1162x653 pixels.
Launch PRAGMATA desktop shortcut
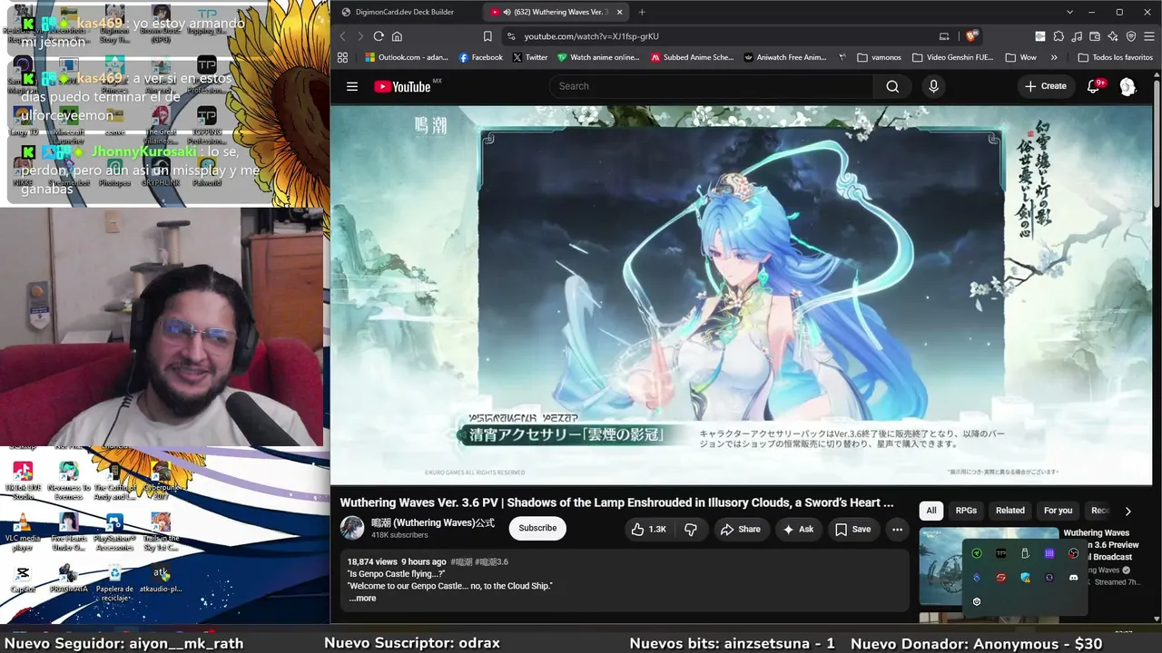(x=68, y=578)
